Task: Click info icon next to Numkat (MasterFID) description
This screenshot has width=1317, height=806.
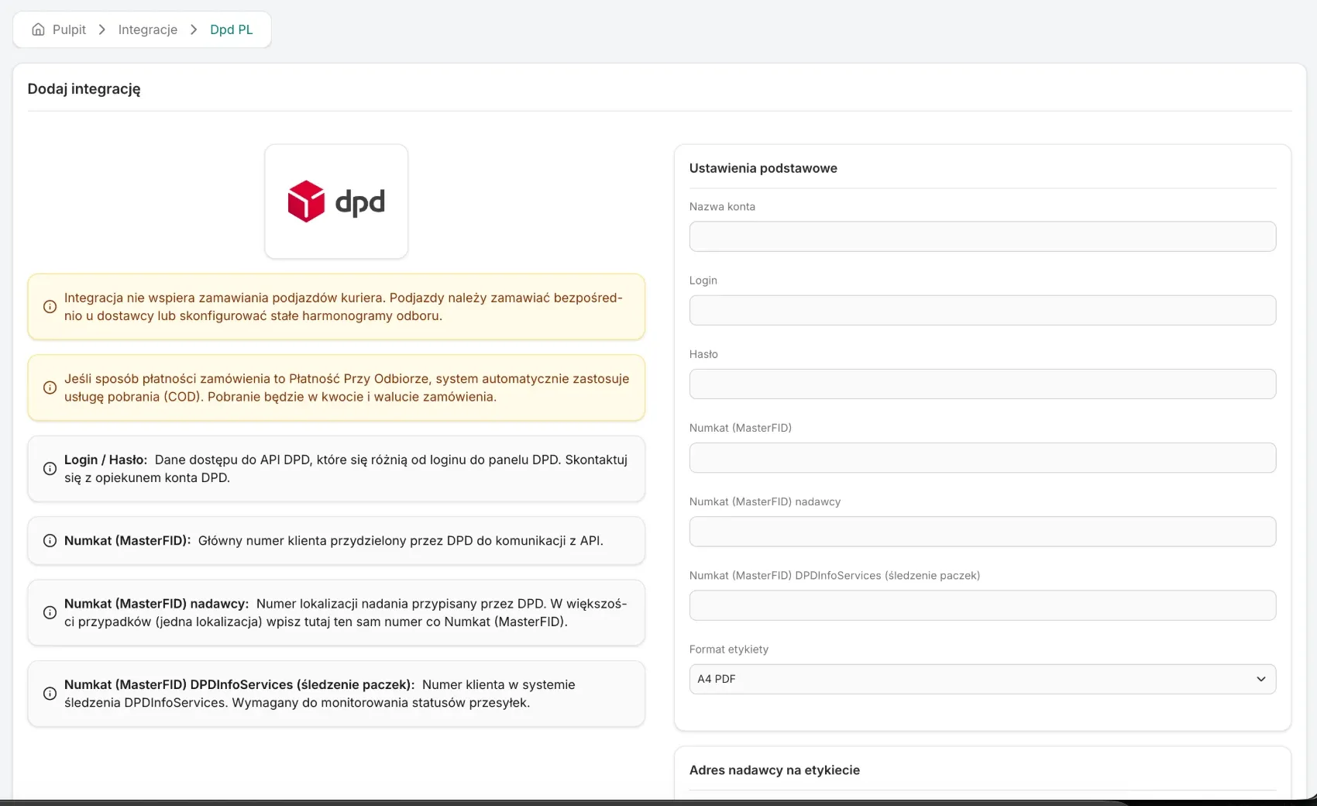Action: point(50,541)
